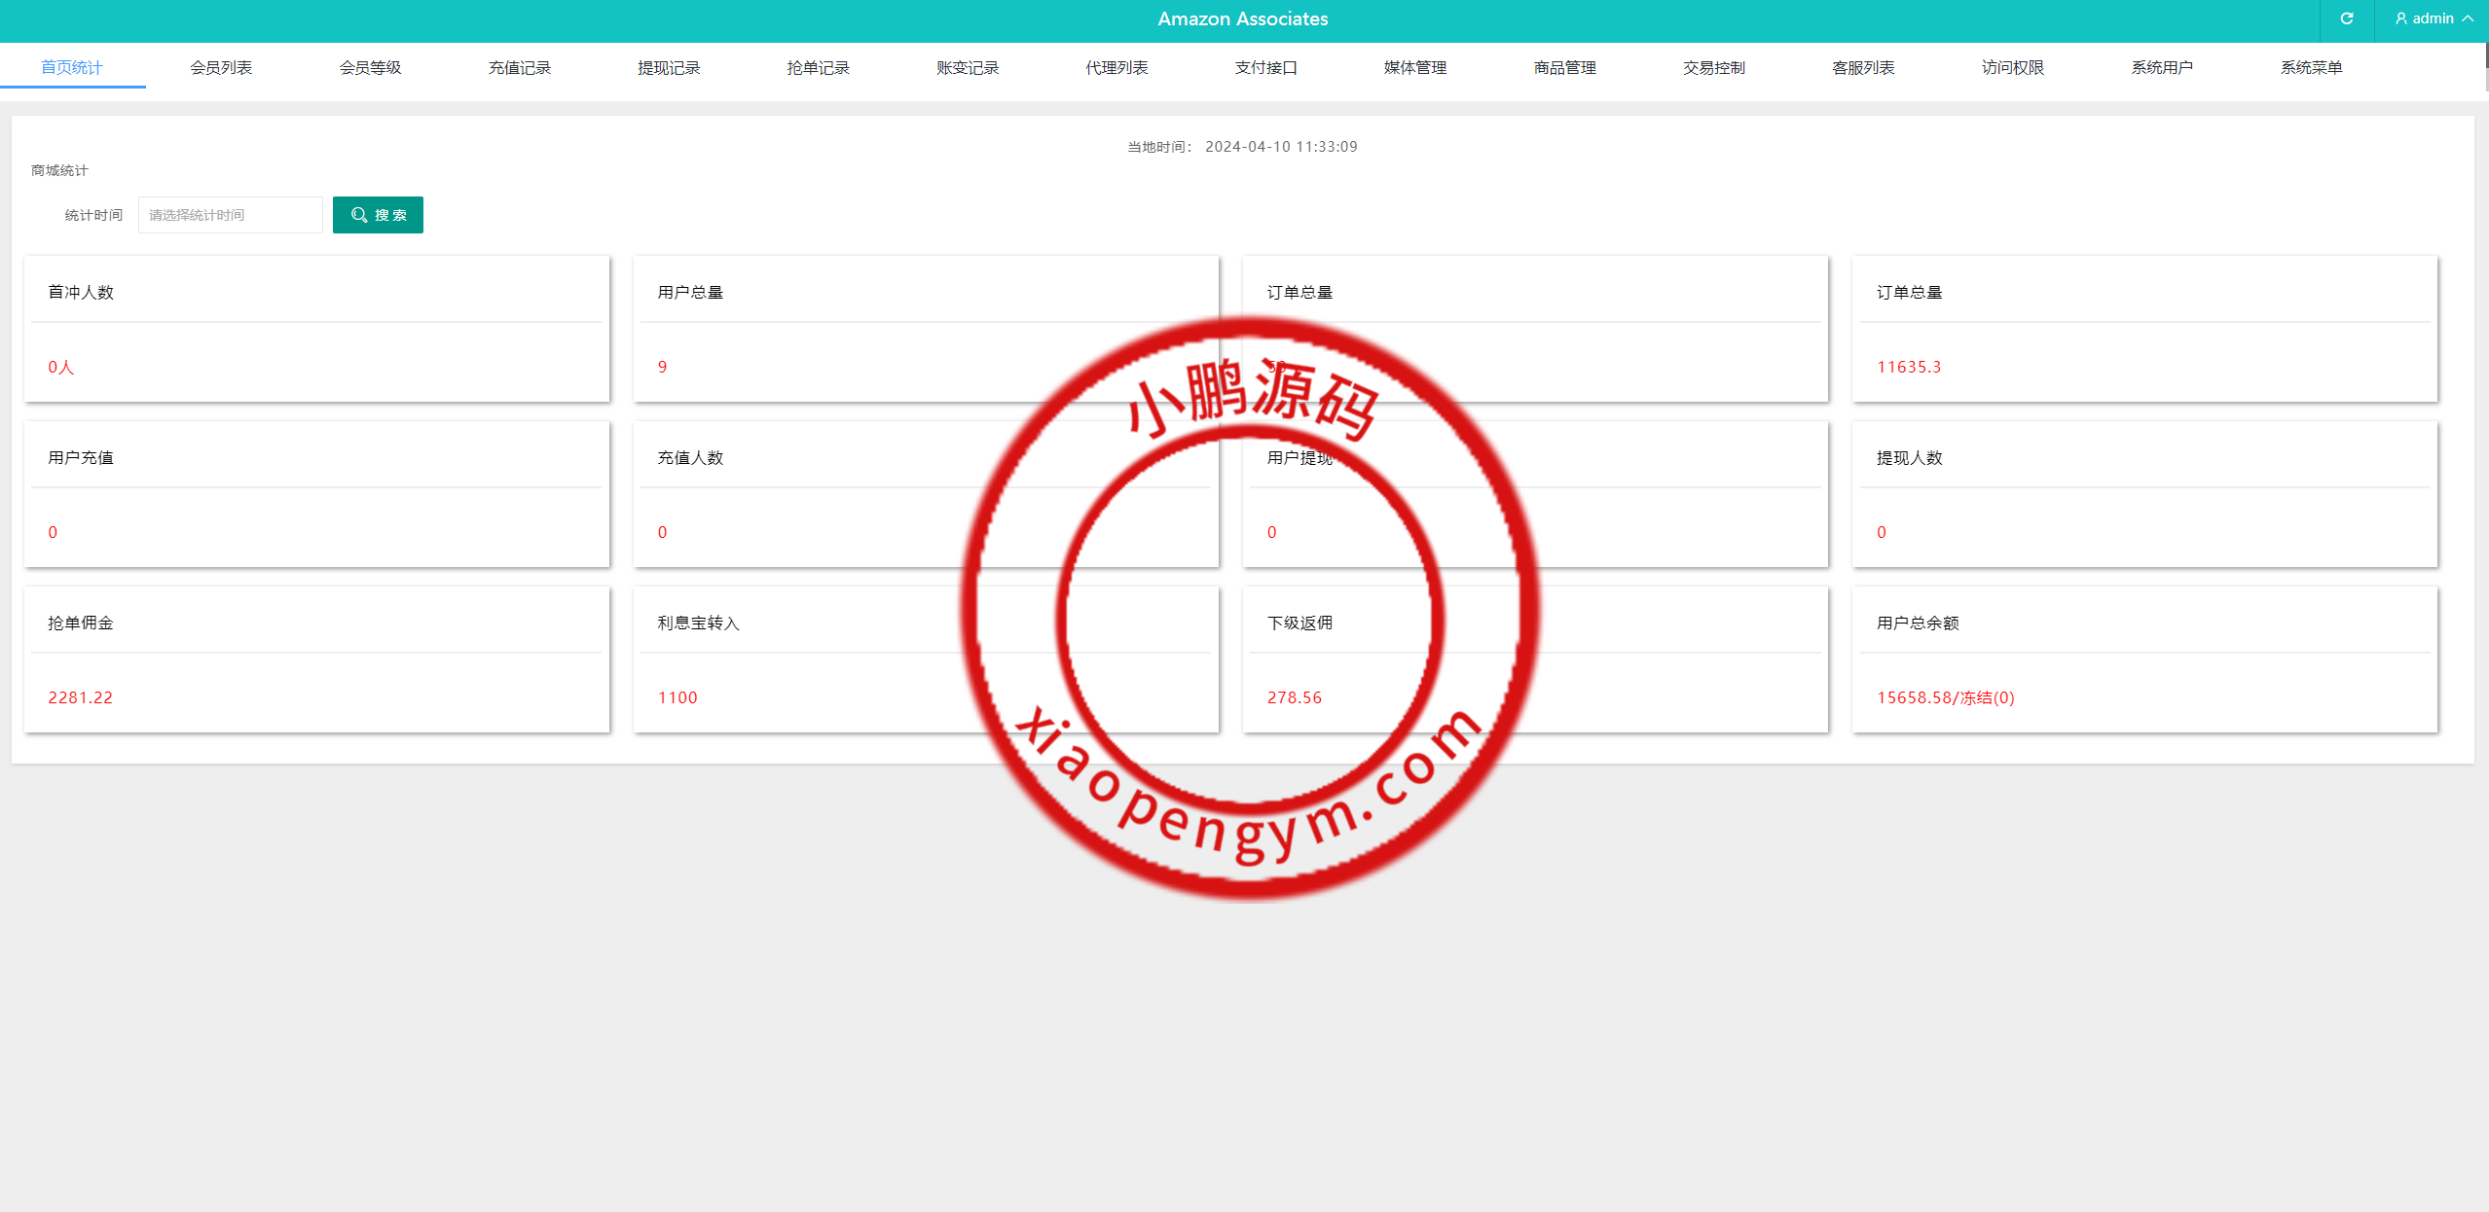Go to the 媒体管理 tab

[1415, 67]
